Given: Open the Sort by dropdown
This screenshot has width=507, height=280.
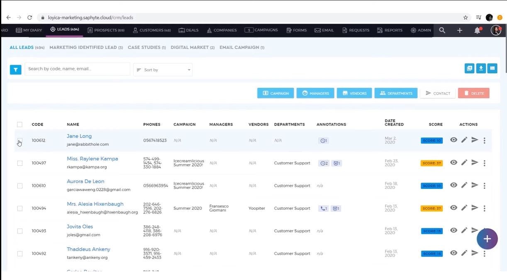Looking at the screenshot, I should tap(163, 70).
